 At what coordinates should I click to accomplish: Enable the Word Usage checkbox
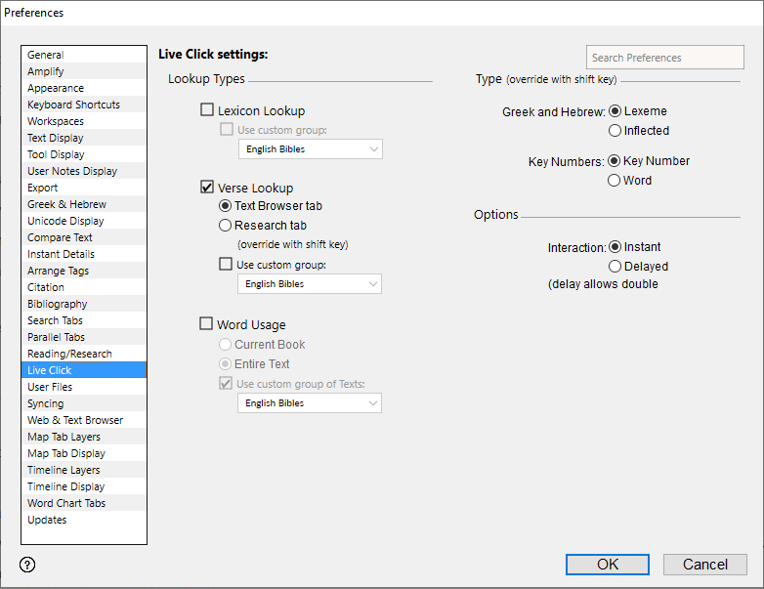click(x=207, y=324)
